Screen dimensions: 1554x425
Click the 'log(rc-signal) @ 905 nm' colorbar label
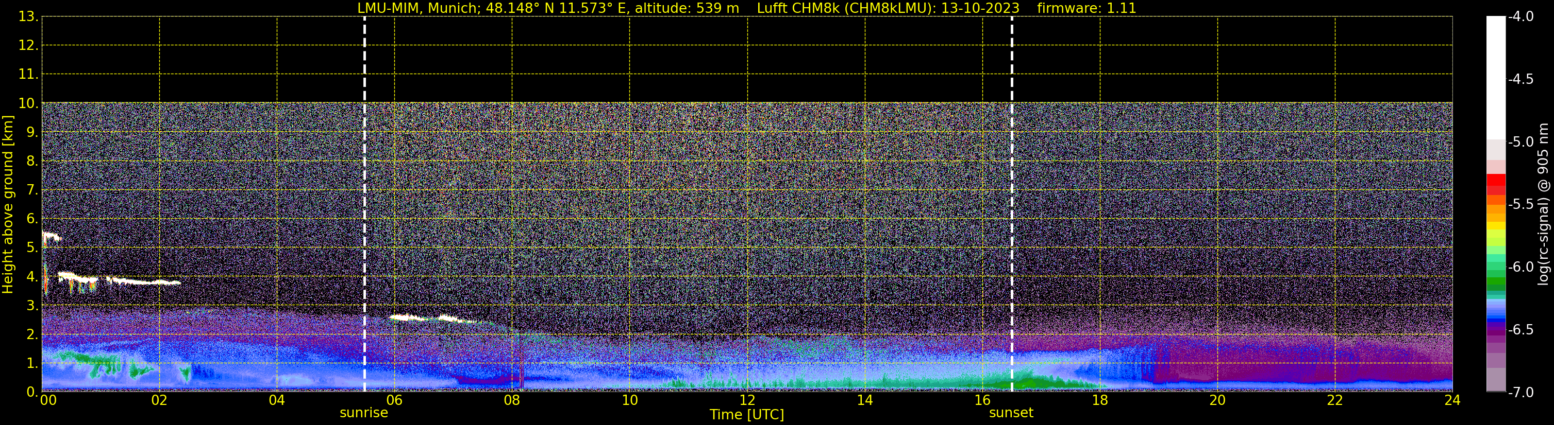click(x=1543, y=204)
